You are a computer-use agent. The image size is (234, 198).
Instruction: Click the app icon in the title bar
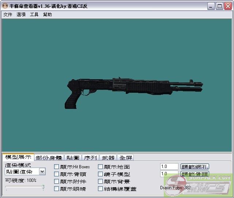tap(5, 6)
